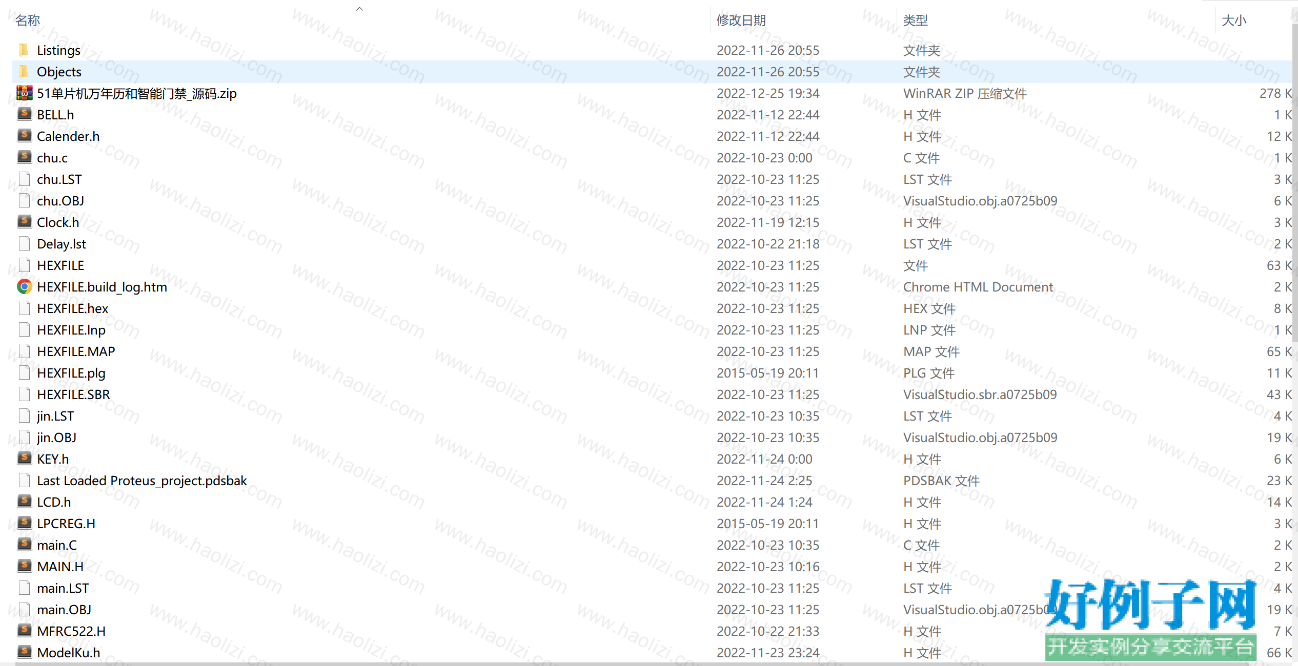Screen dimensions: 1298x666
Task: Click the type PDSBAK 文件
Action: 941,481
